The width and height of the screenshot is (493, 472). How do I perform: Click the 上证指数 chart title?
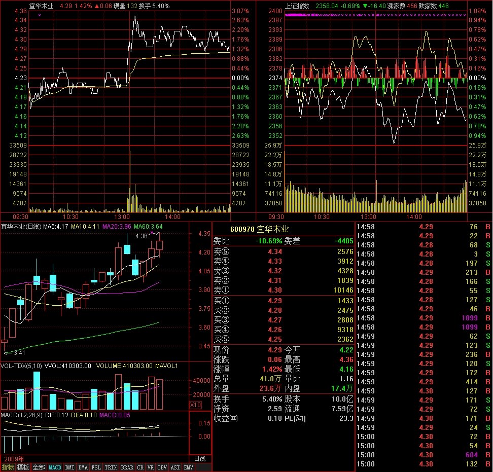point(297,6)
